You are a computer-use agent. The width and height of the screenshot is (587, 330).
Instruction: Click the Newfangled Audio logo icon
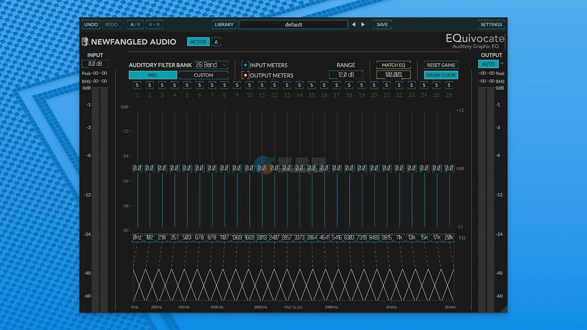click(85, 42)
